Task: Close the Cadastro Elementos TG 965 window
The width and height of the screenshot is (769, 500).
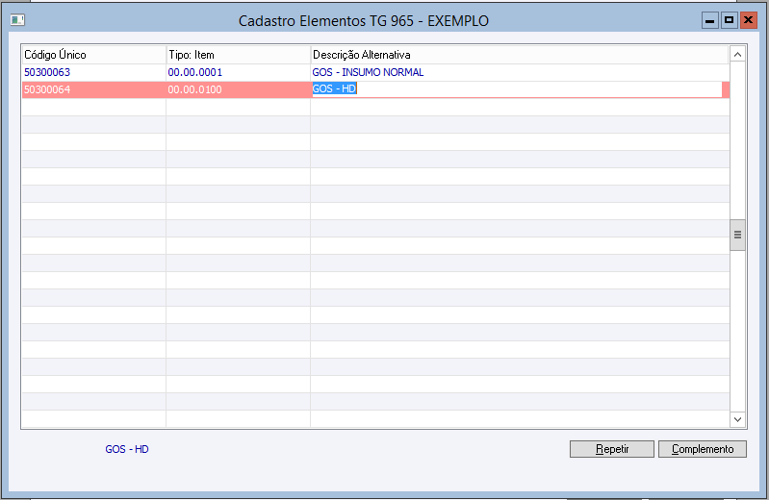Action: click(748, 19)
